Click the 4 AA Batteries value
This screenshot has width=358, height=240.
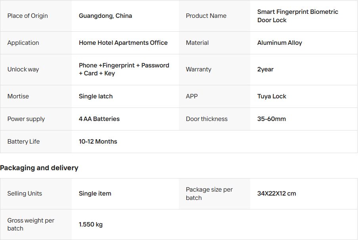[99, 119]
